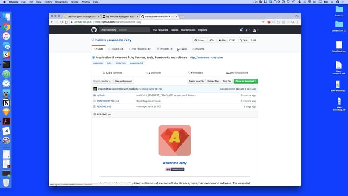
Task: Expand the Branch: master selector
Action: (102, 81)
